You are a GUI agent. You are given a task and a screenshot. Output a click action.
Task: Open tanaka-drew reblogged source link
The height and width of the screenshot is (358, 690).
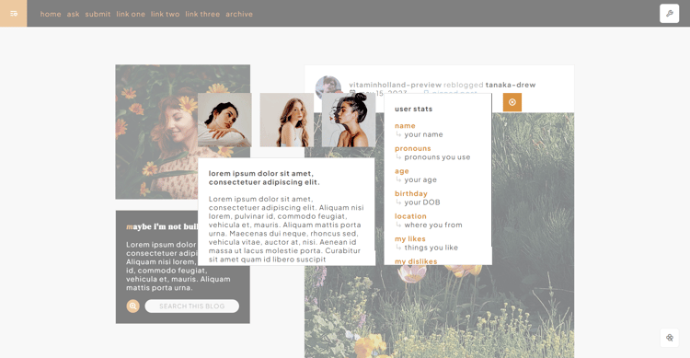pos(511,85)
